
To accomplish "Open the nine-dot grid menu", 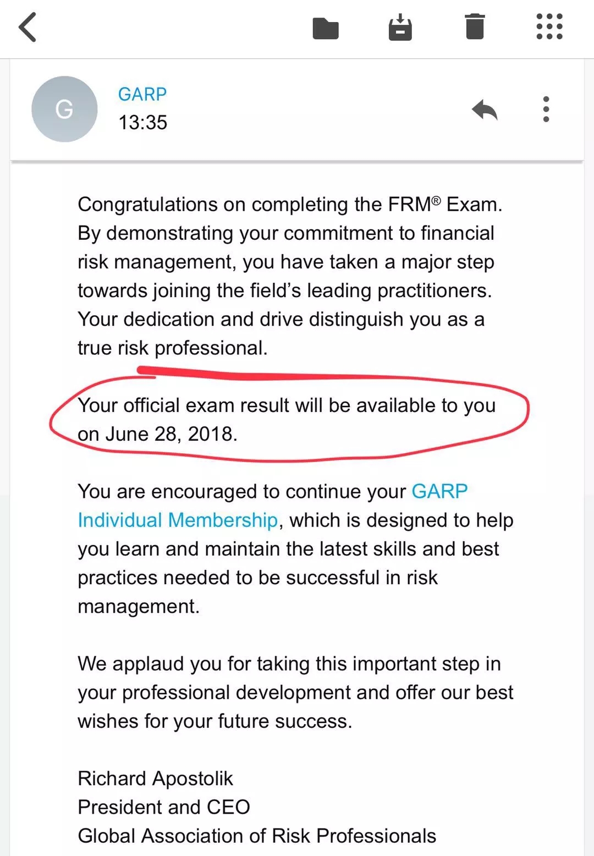I will [x=549, y=27].
